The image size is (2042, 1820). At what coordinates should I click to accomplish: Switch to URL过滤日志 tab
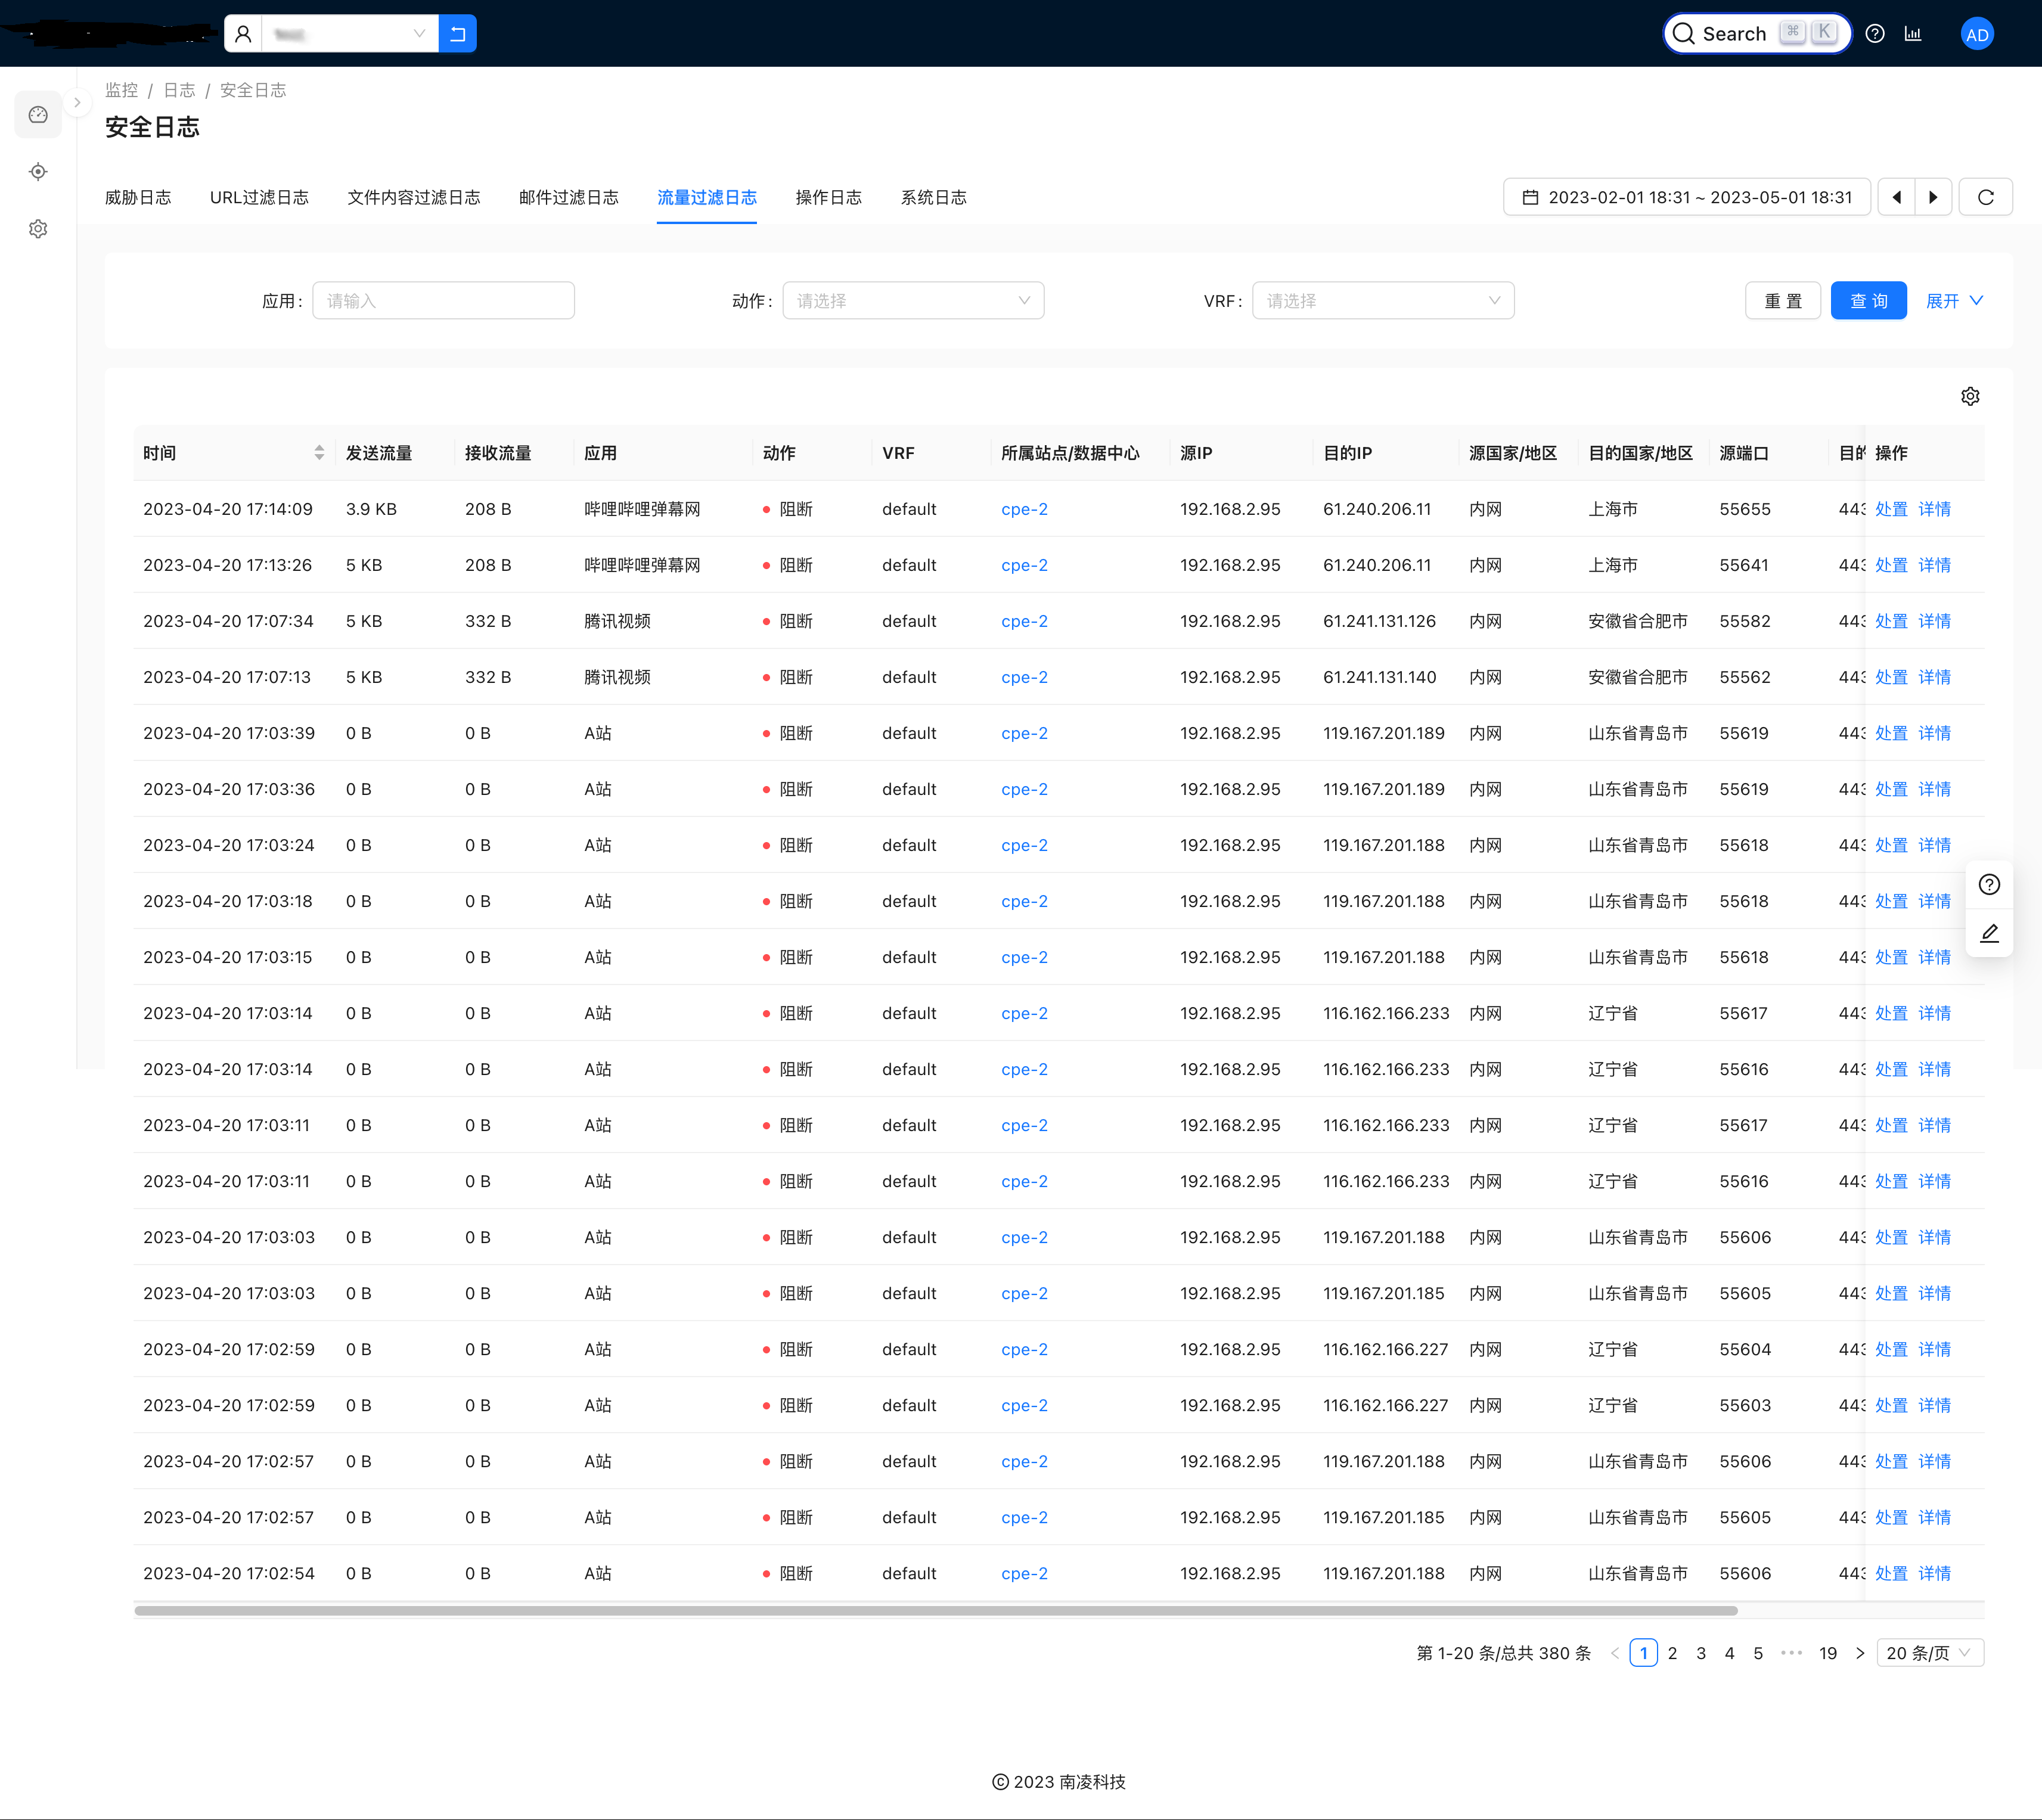pyautogui.click(x=259, y=198)
